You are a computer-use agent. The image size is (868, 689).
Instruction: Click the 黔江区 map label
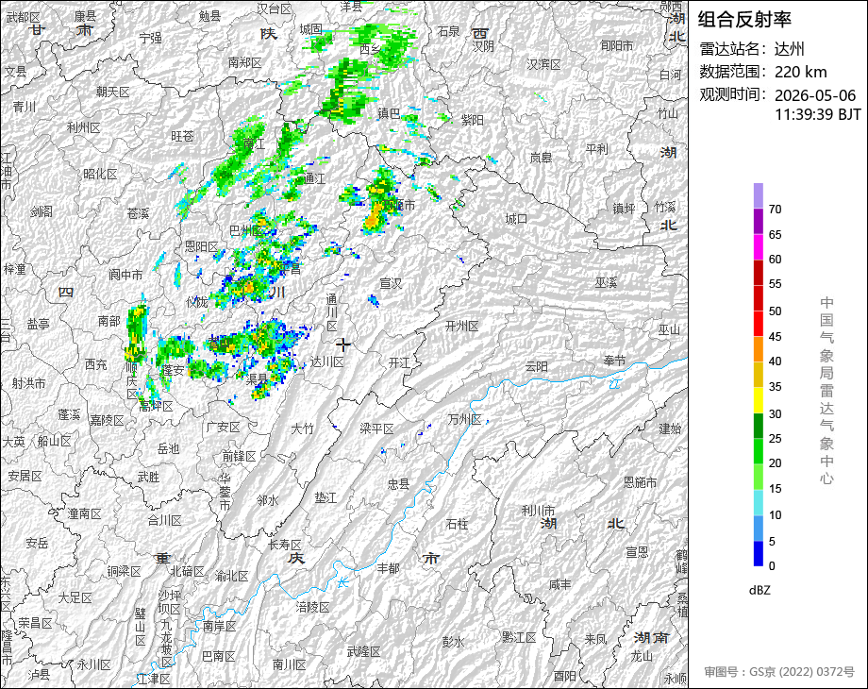(519, 637)
